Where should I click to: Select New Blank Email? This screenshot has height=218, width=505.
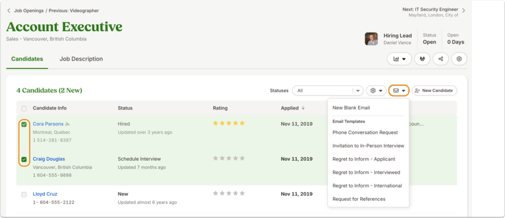(351, 108)
